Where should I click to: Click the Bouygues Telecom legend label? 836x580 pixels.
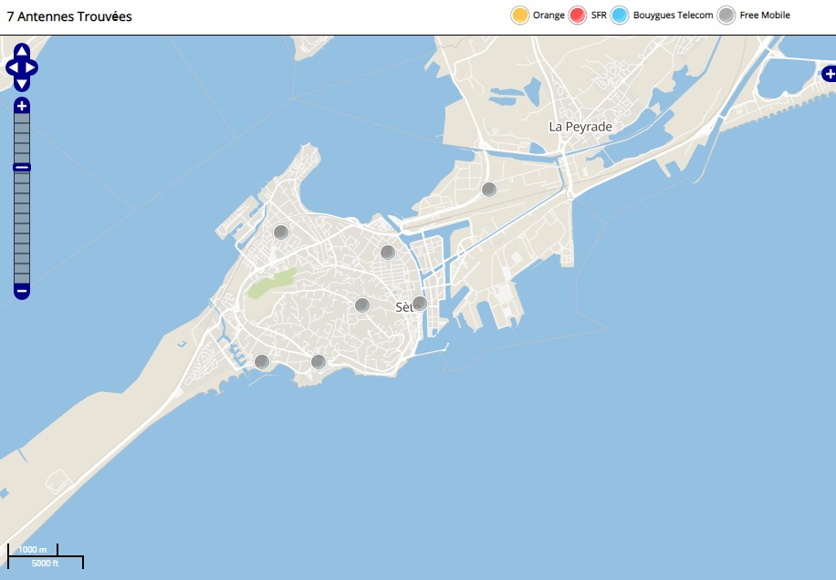coord(673,16)
